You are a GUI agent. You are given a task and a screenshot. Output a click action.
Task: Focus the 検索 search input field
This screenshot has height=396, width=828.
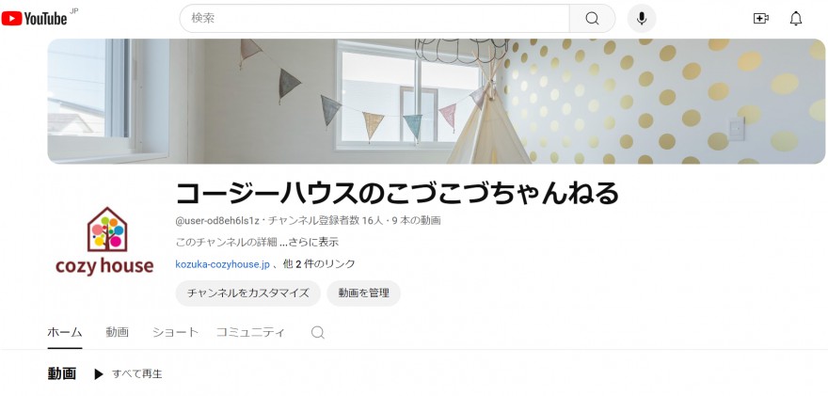374,19
